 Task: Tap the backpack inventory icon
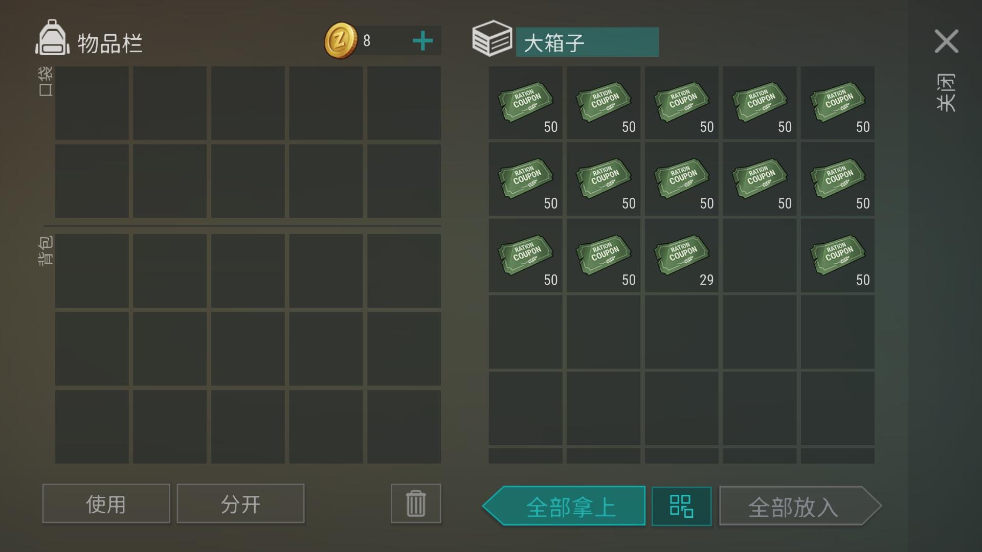click(x=52, y=37)
